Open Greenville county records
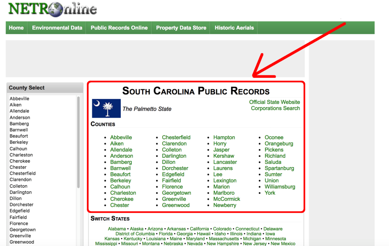Image resolution: width=389 pixels, height=246 pixels. point(174,199)
